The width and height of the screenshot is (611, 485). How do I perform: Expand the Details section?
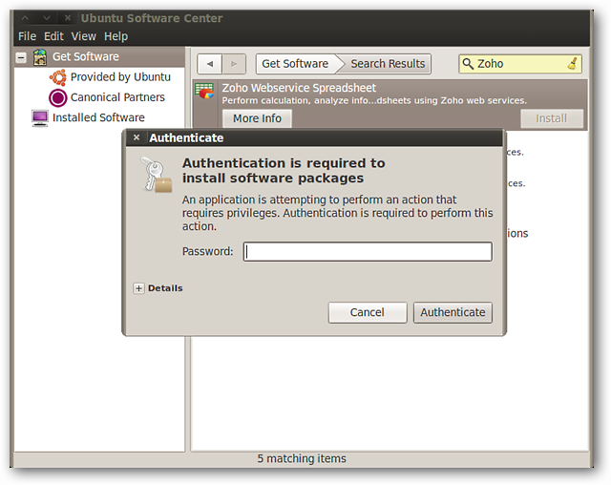pyautogui.click(x=138, y=288)
